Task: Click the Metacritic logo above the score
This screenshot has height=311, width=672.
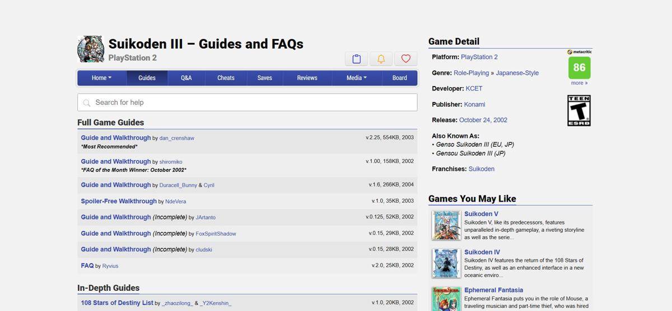Action: point(579,51)
